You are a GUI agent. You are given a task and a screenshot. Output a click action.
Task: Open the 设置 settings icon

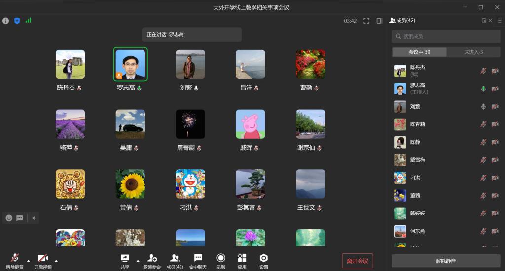[x=264, y=258]
